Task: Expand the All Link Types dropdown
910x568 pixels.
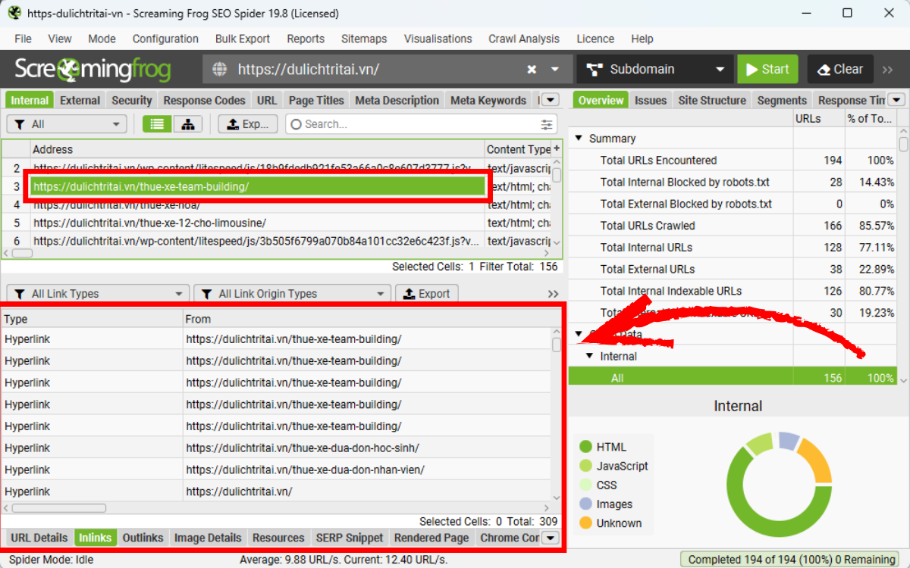Action: tap(97, 294)
